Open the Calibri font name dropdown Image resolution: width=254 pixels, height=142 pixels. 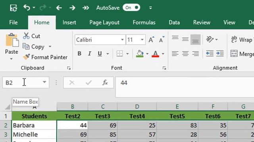tap(123, 39)
